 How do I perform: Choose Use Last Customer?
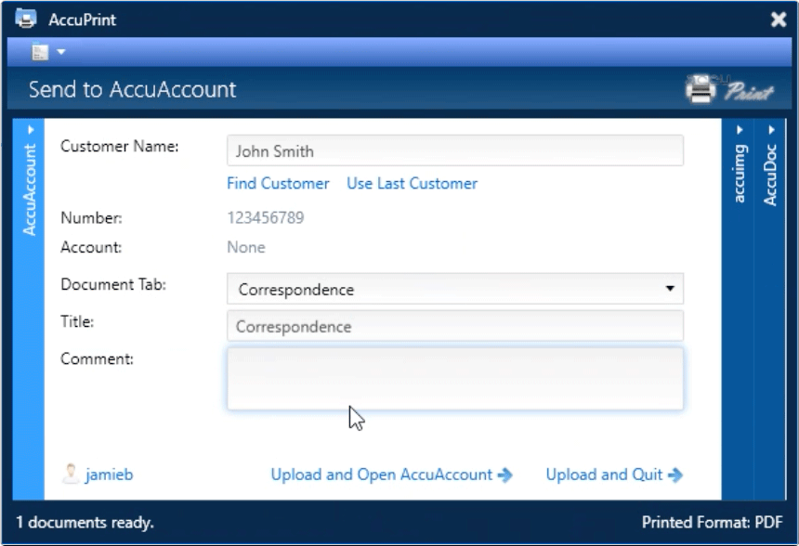(x=412, y=184)
